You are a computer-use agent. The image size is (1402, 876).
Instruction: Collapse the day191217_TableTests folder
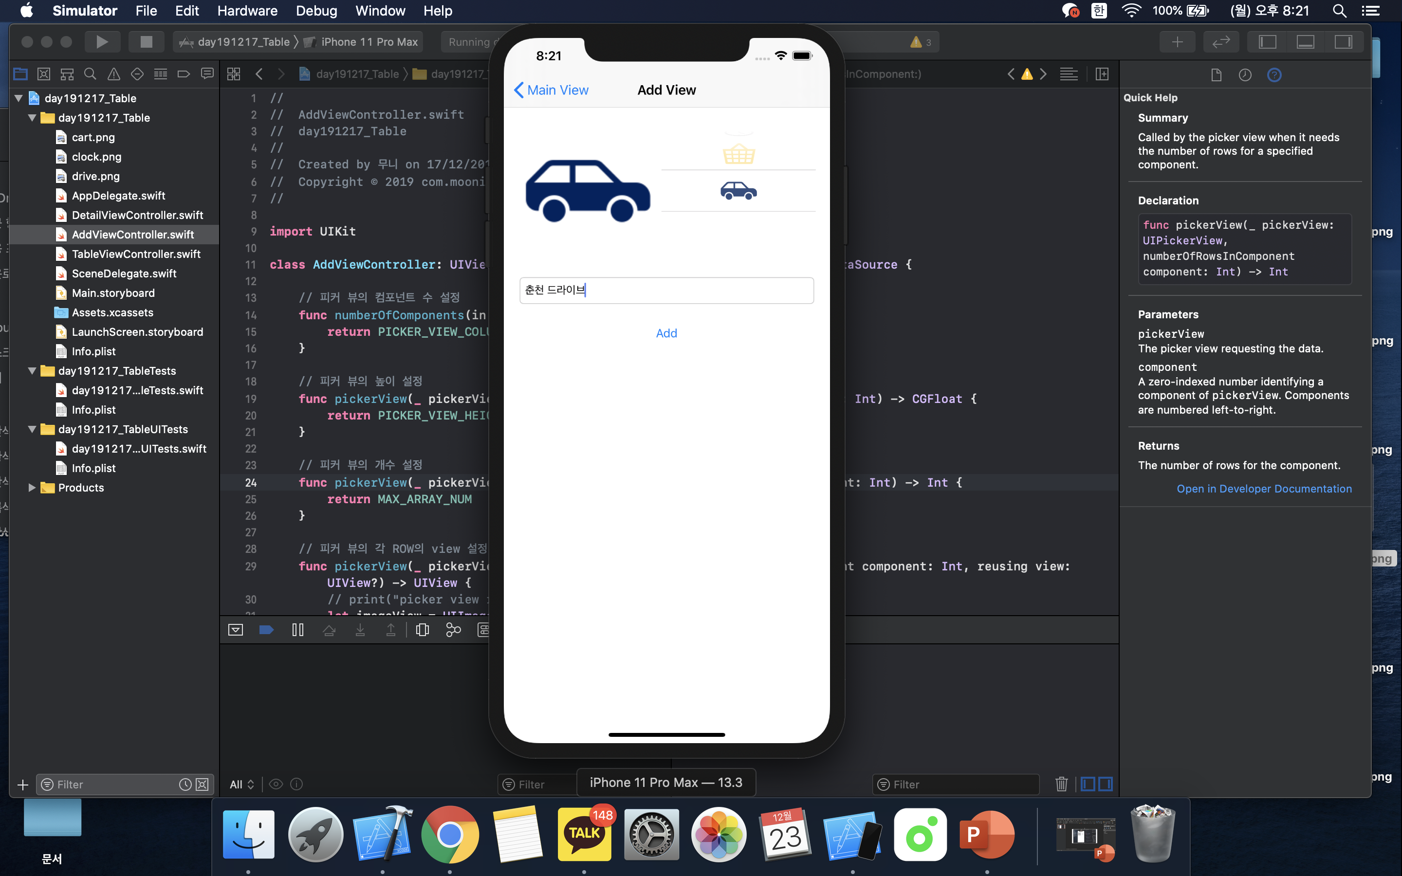tap(33, 371)
